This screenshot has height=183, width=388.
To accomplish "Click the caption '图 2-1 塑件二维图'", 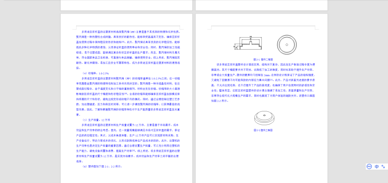I will click(263, 59).
